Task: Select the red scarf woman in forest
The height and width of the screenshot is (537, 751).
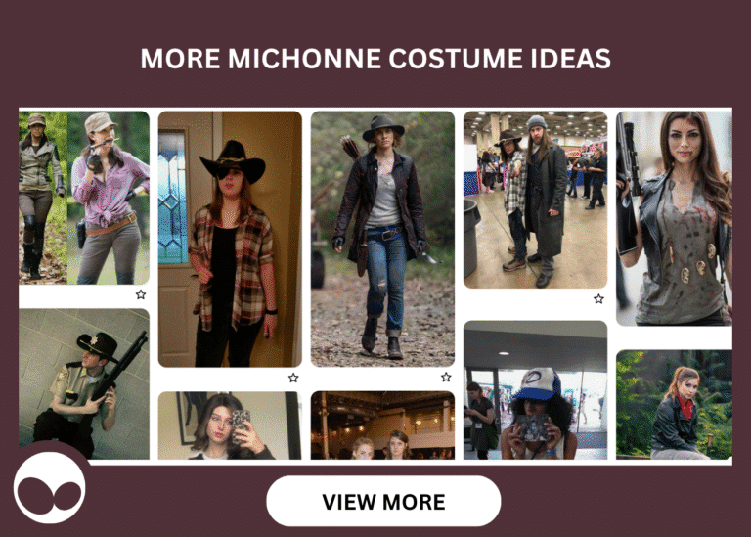Action: tap(674, 404)
